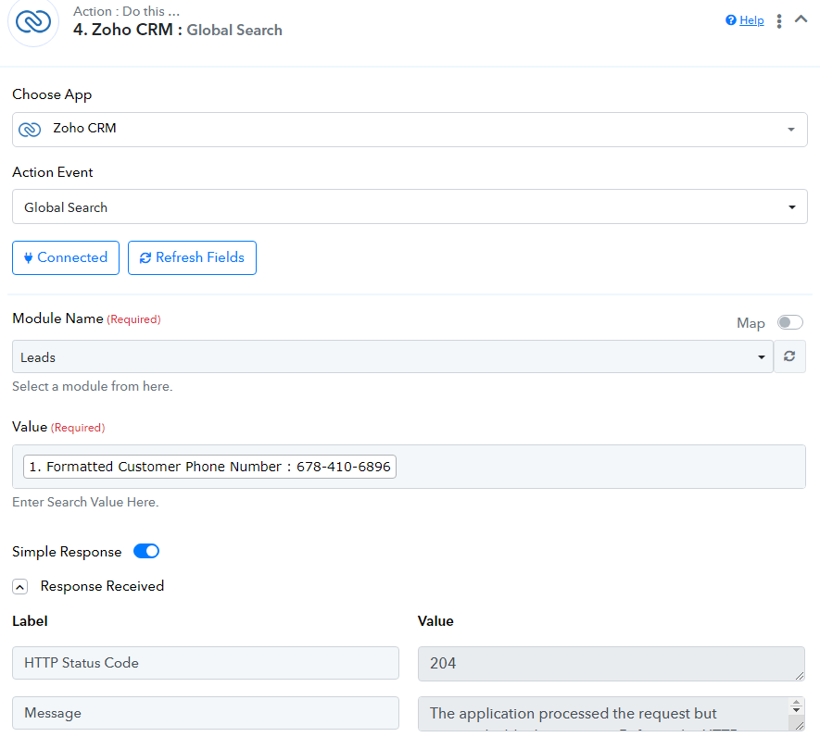Click the blue question mark help icon
This screenshot has height=737, width=820.
(x=730, y=20)
